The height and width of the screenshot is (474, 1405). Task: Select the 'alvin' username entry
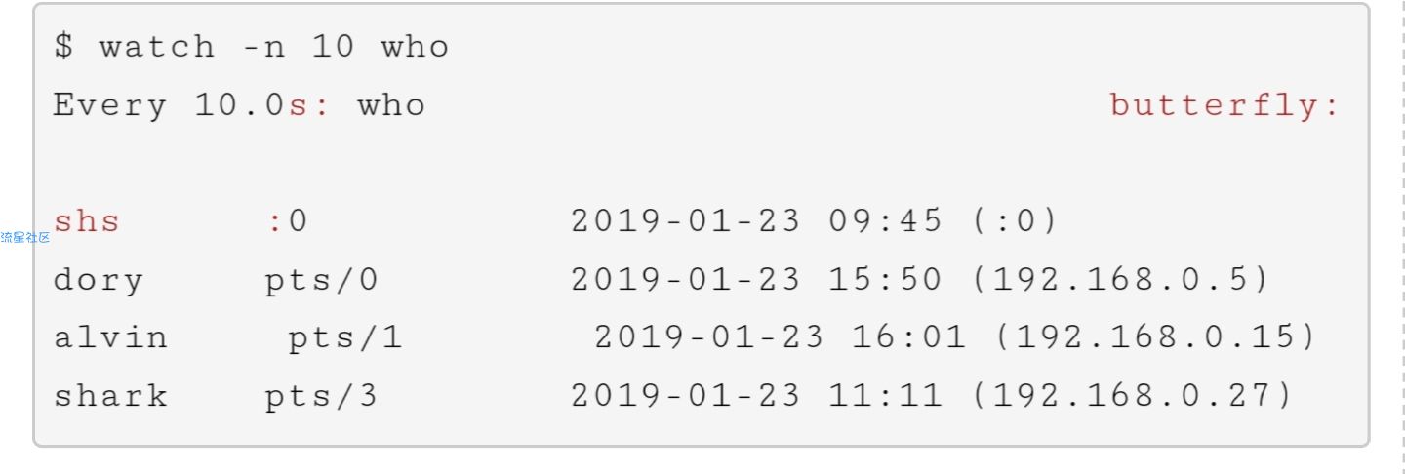110,337
